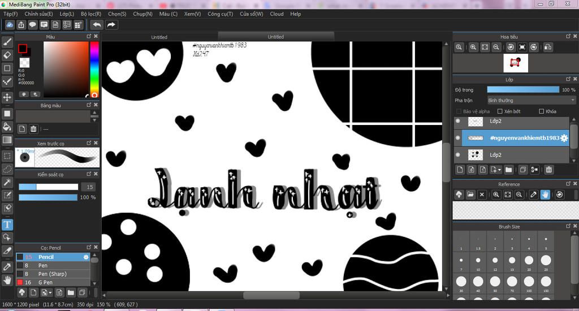Select the Pen (Sharp) brush
The image size is (579, 311).
[x=53, y=274]
